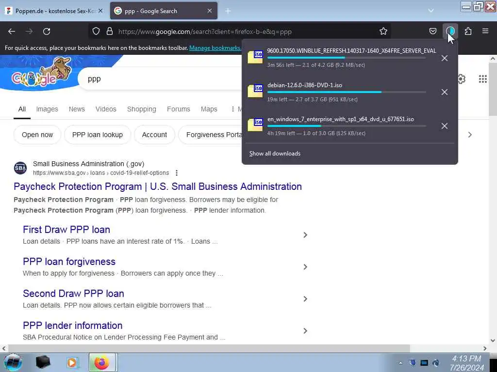The height and width of the screenshot is (372, 497).
Task: Open PPP lender information link
Action: [x=73, y=325]
